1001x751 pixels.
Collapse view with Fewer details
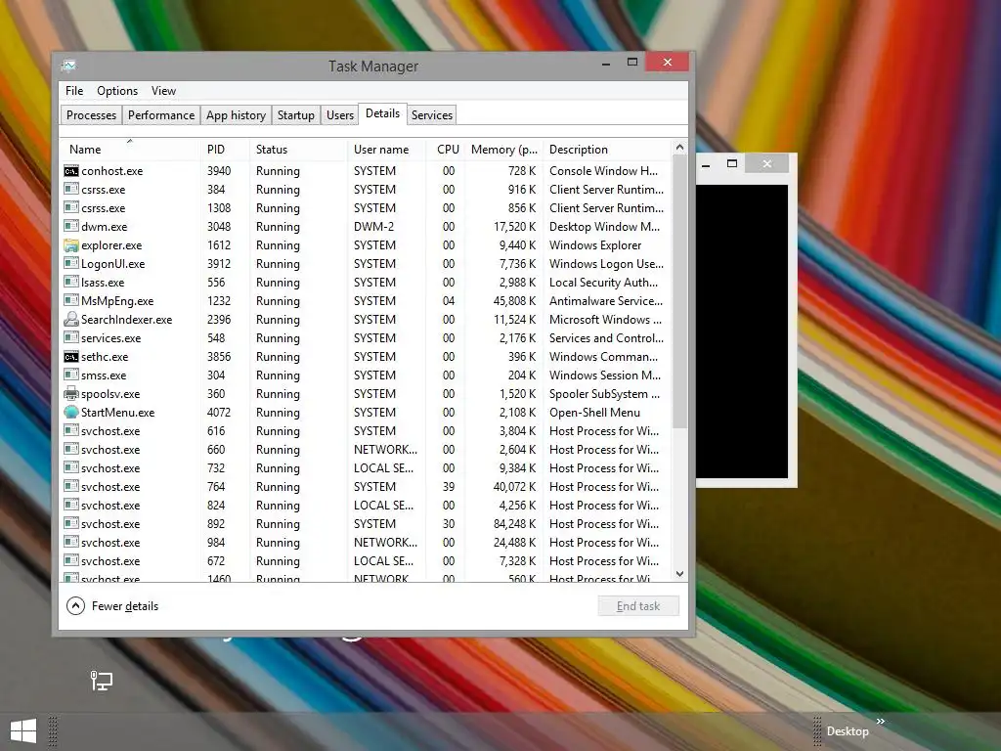(112, 606)
